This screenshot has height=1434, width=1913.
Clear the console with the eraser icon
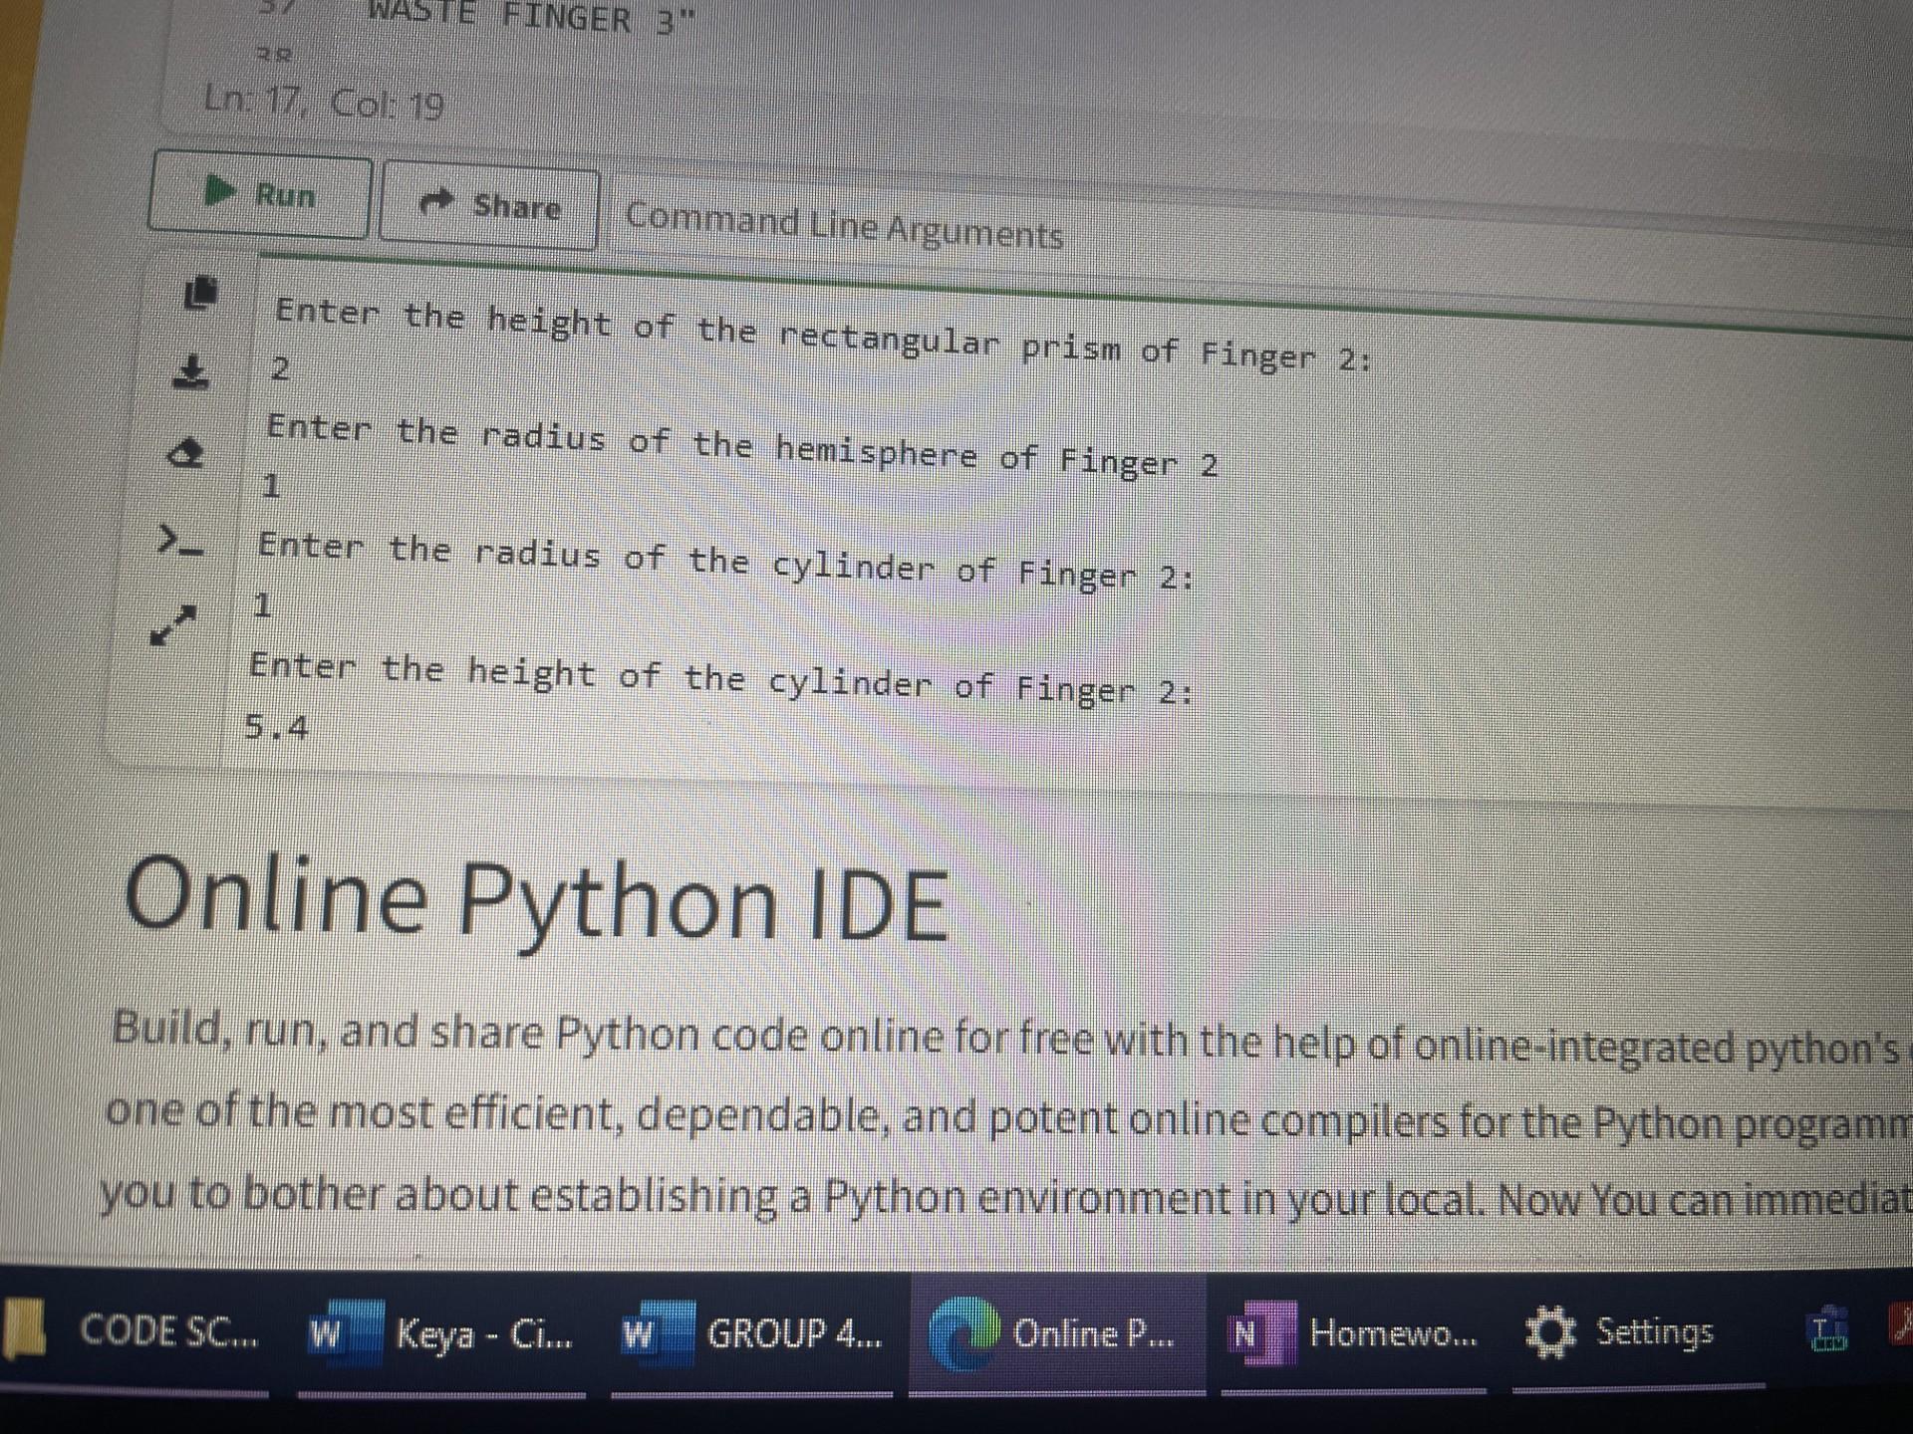click(185, 455)
